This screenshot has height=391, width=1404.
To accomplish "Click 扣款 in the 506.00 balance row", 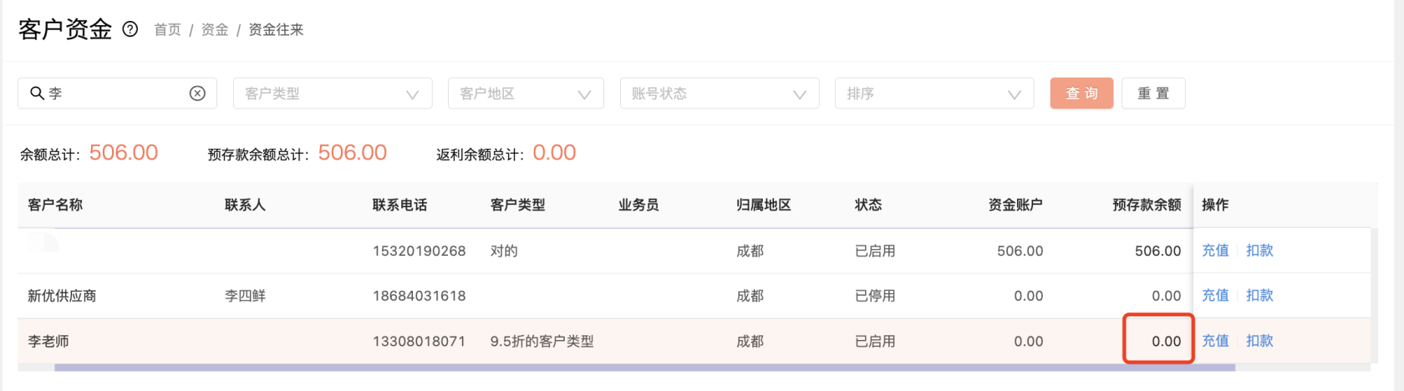I will pyautogui.click(x=1259, y=251).
